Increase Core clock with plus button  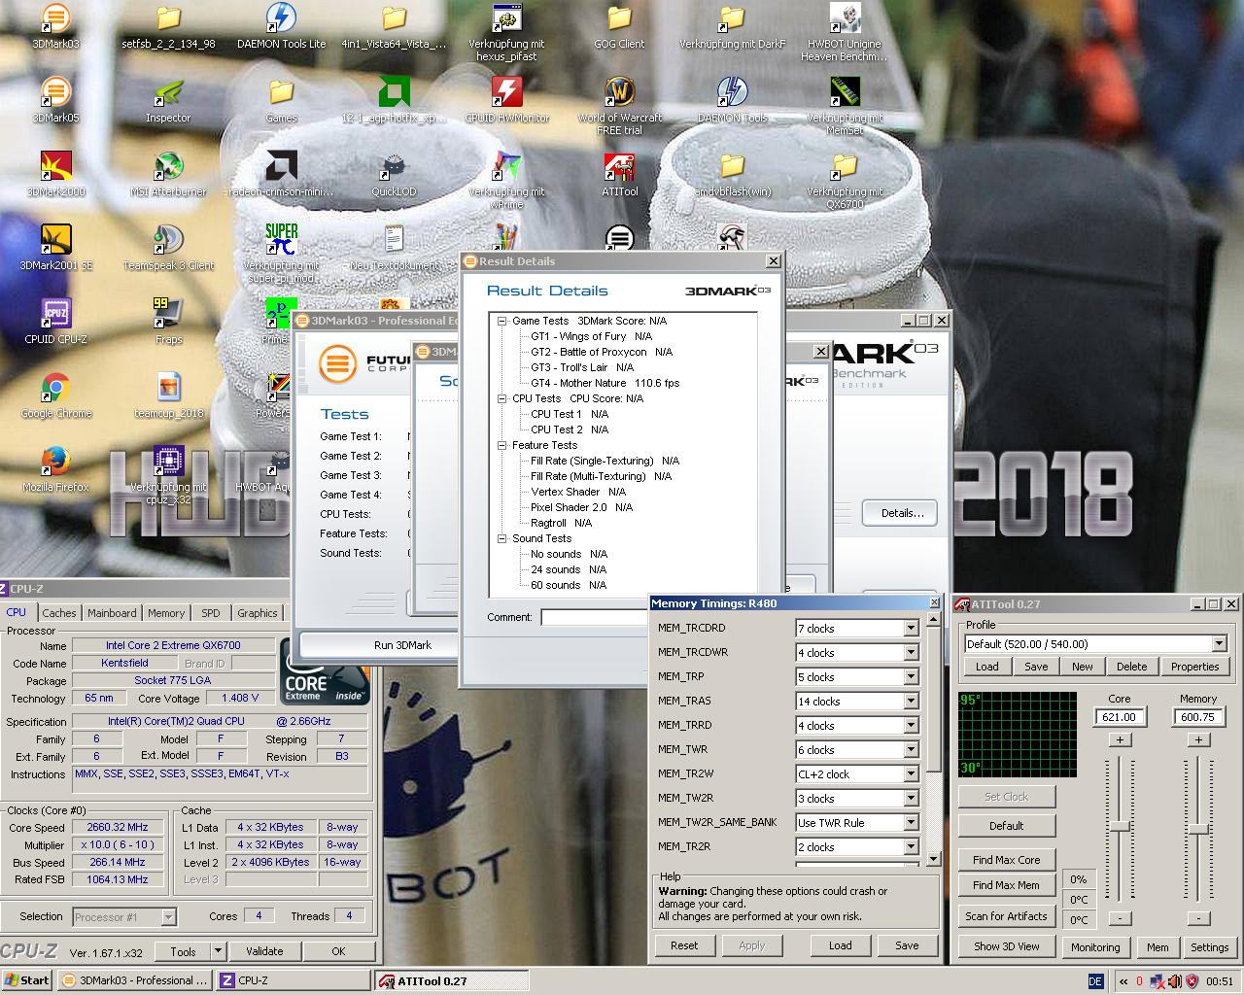click(1120, 740)
